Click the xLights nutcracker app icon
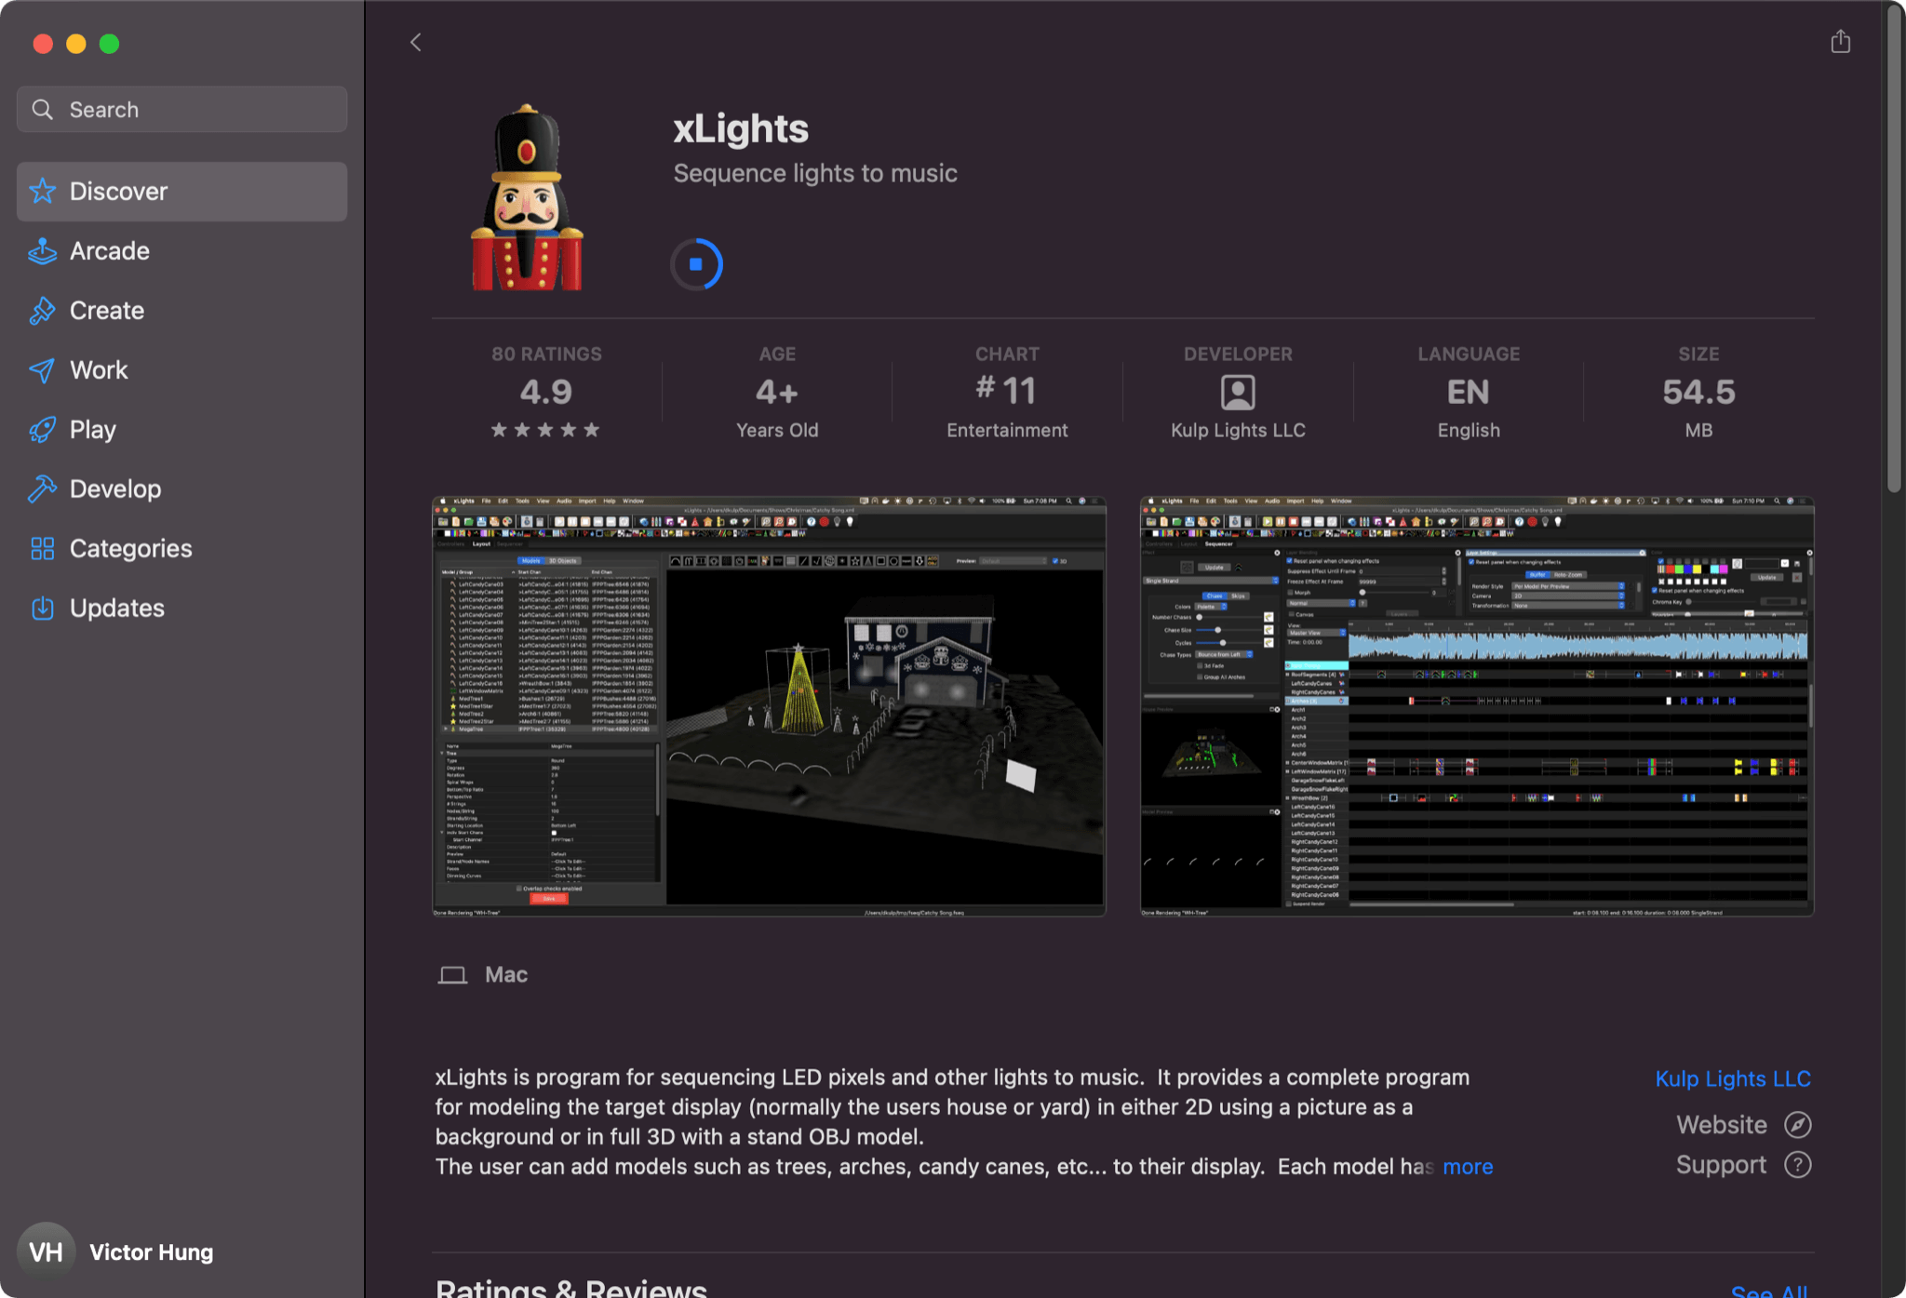This screenshot has height=1298, width=1906. [527, 197]
